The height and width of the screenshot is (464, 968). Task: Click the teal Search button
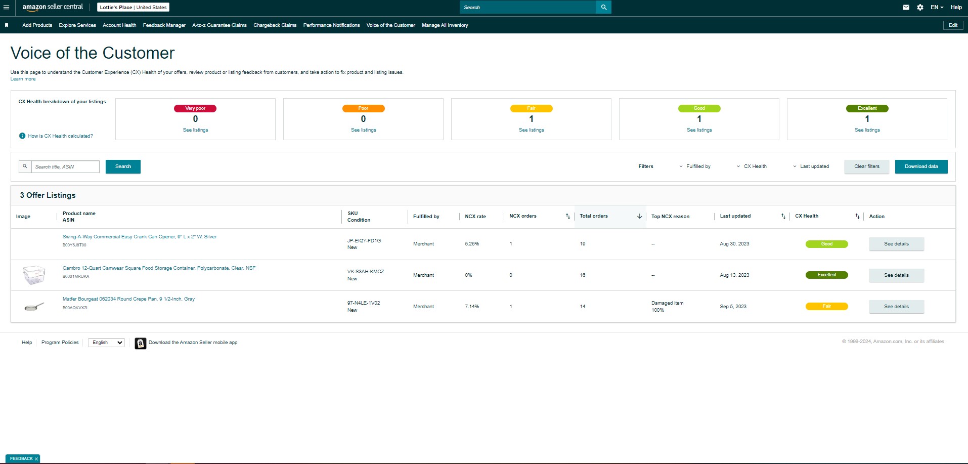coord(123,166)
